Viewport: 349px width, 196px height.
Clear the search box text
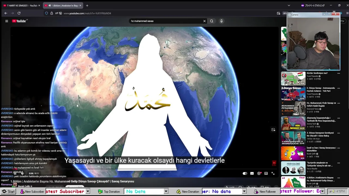pos(204,21)
